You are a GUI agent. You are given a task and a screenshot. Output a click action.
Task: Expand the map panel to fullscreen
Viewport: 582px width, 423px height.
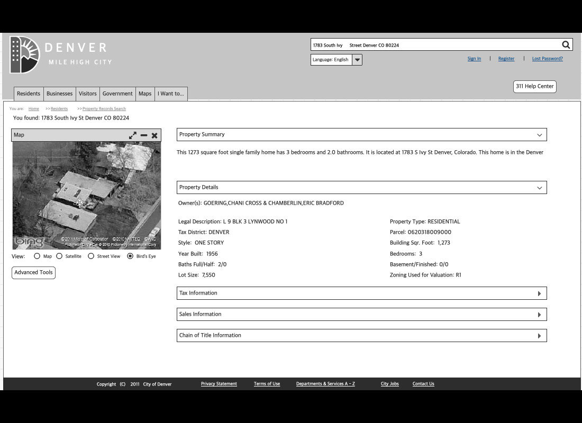[133, 135]
